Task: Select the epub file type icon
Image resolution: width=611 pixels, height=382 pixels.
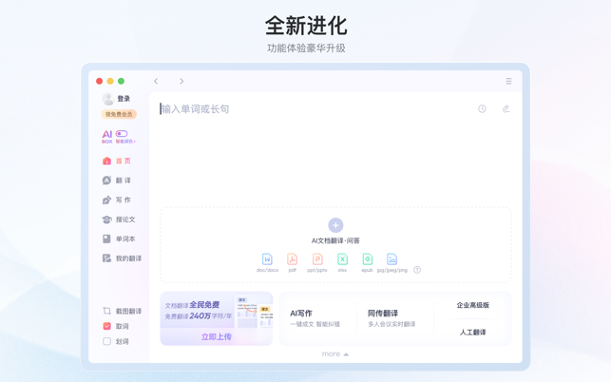Action: tap(367, 259)
